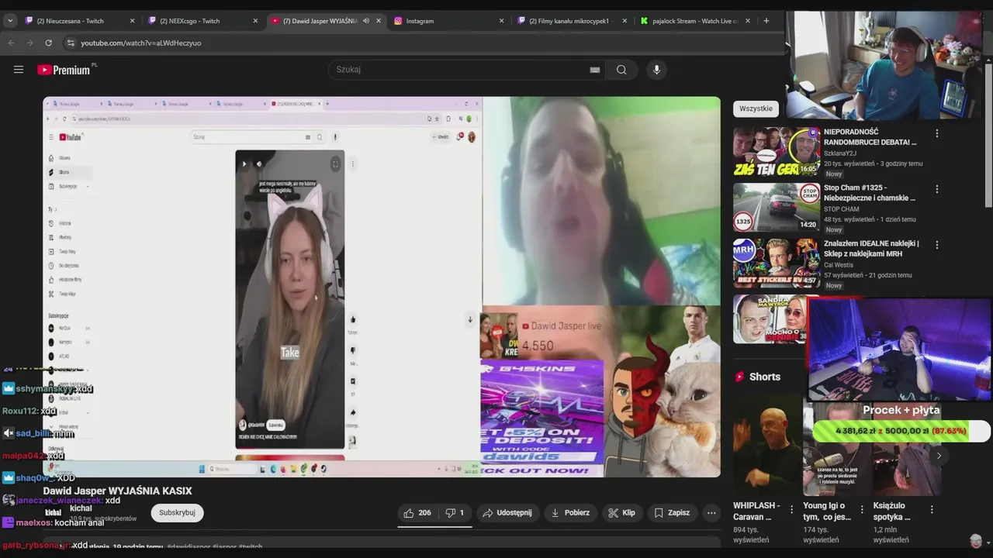Image resolution: width=993 pixels, height=558 pixels.
Task: Open the Cal Westis channel link
Action: pos(839,265)
